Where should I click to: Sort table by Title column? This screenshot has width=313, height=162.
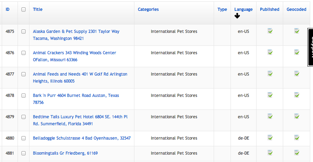(x=38, y=9)
